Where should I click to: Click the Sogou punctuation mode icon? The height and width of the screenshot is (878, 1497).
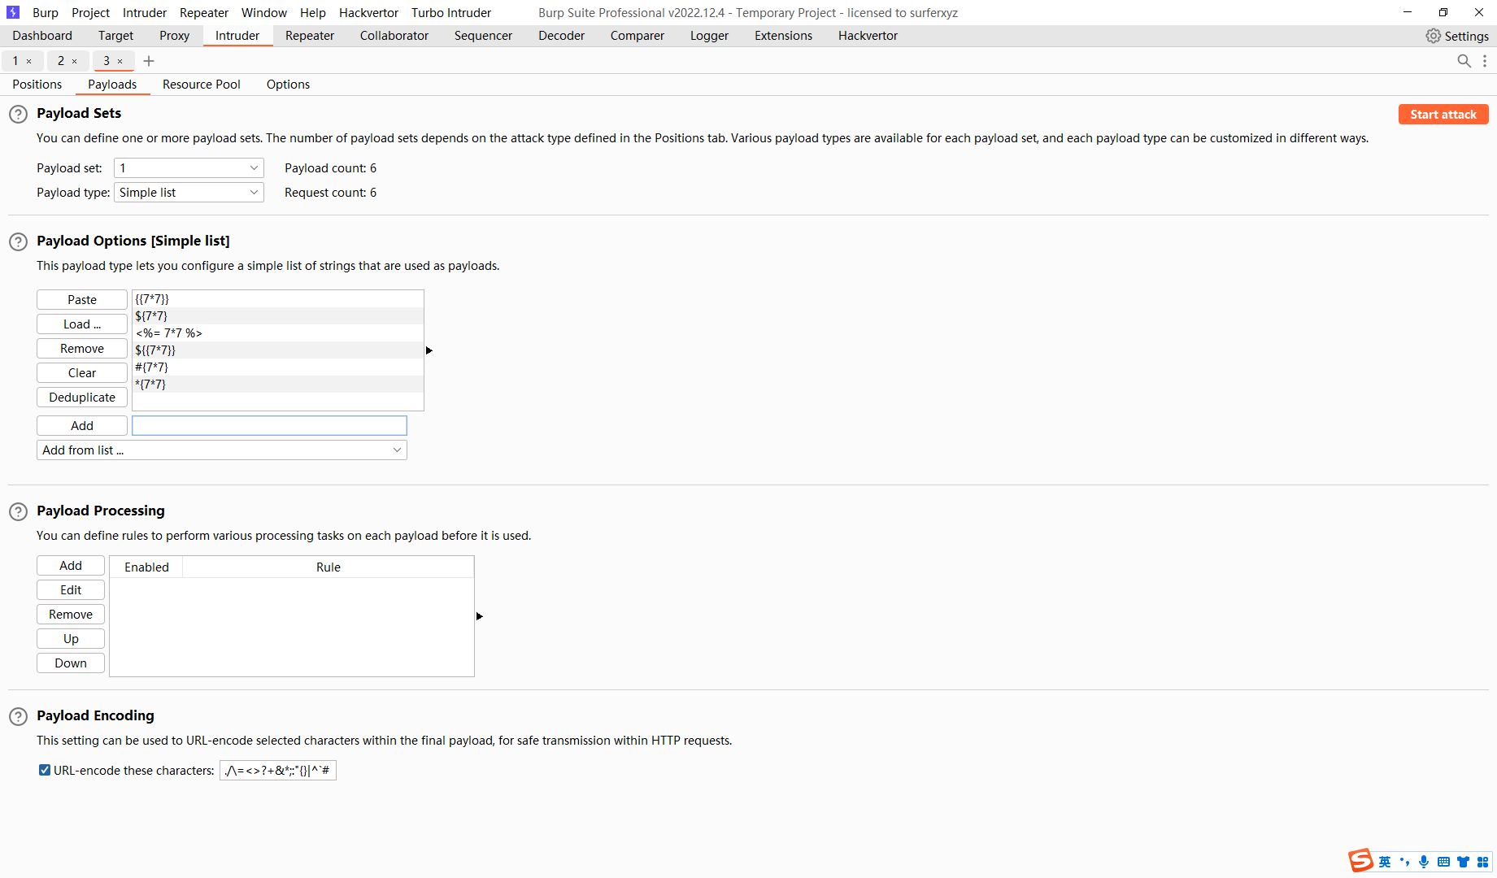1404,862
